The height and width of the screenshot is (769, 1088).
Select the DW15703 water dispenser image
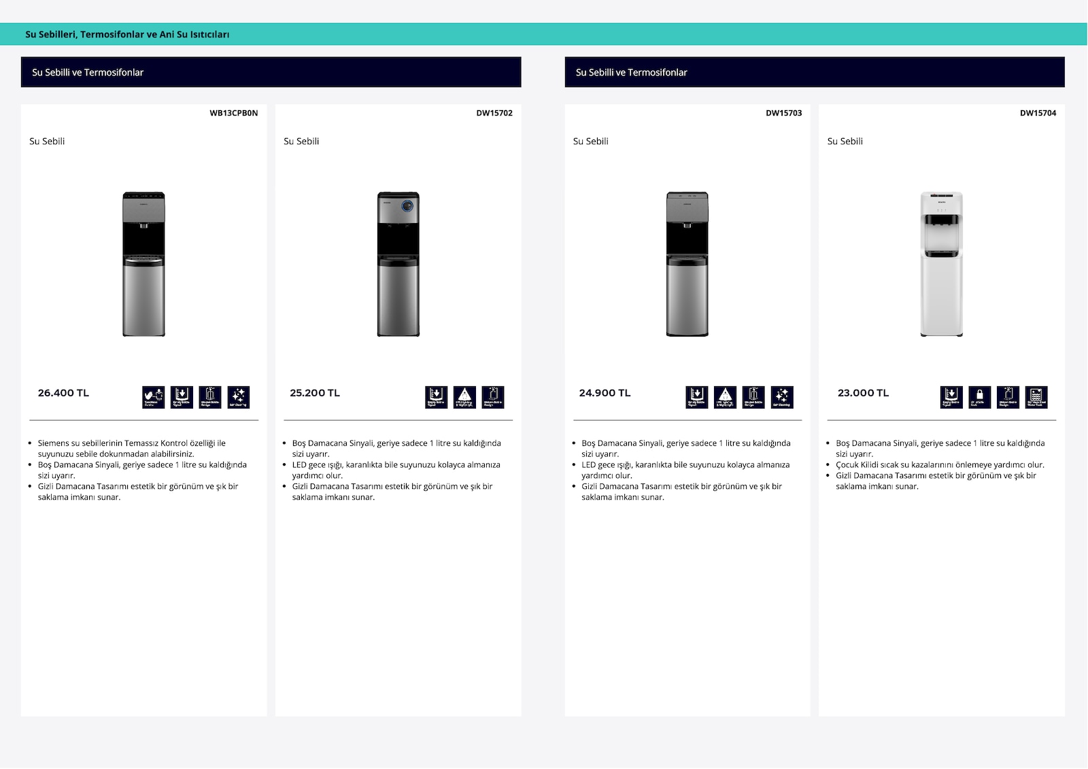point(687,264)
